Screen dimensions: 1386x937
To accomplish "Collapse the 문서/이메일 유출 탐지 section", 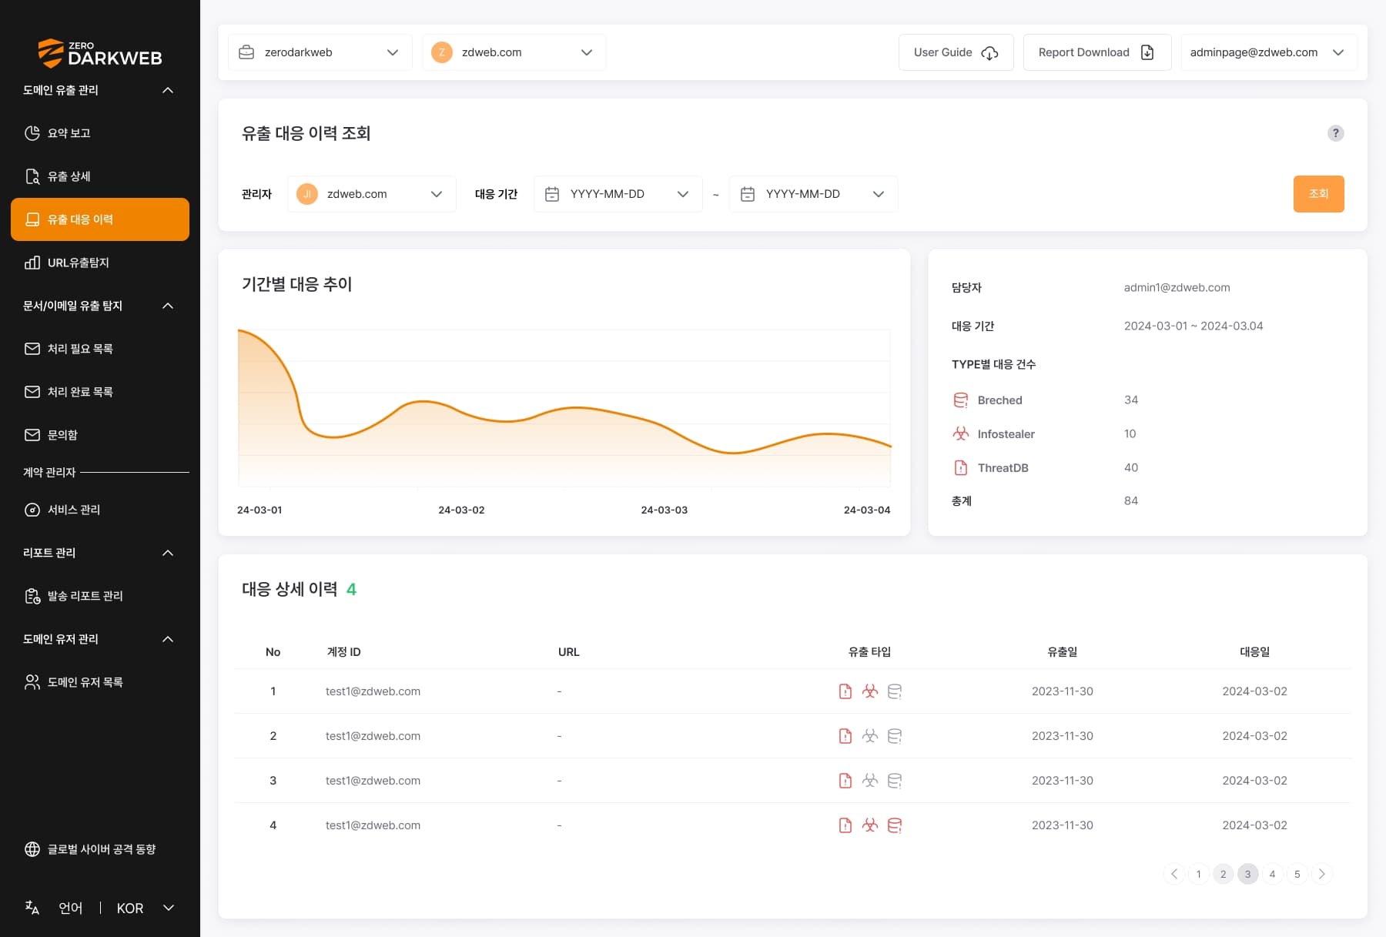I will (168, 306).
